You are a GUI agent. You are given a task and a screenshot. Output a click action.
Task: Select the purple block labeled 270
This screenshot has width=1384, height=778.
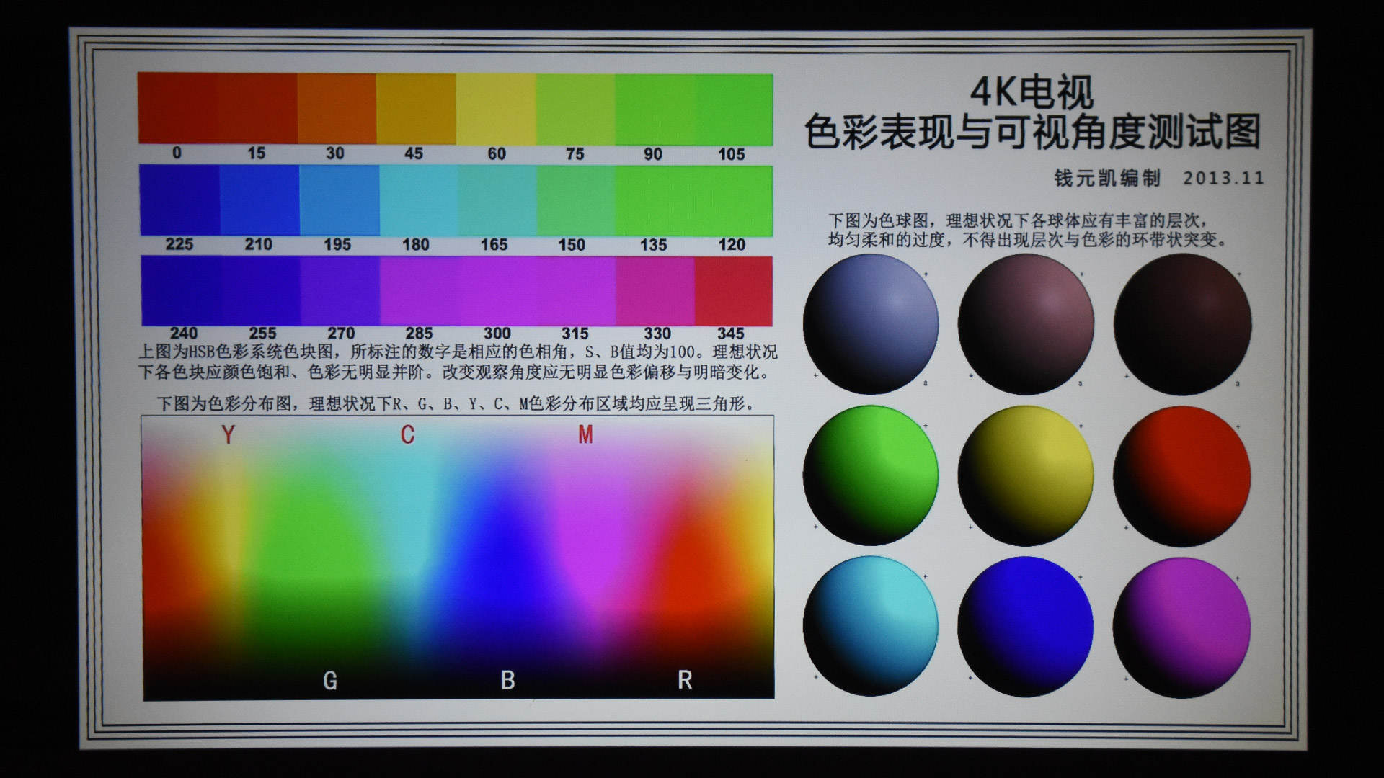(x=340, y=291)
